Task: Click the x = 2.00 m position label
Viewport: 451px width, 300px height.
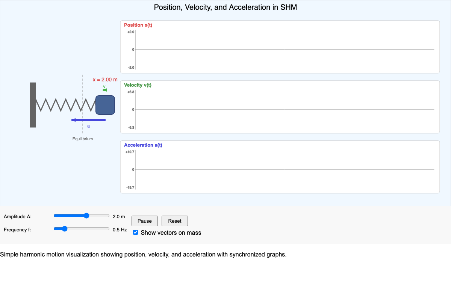Action: point(105,79)
